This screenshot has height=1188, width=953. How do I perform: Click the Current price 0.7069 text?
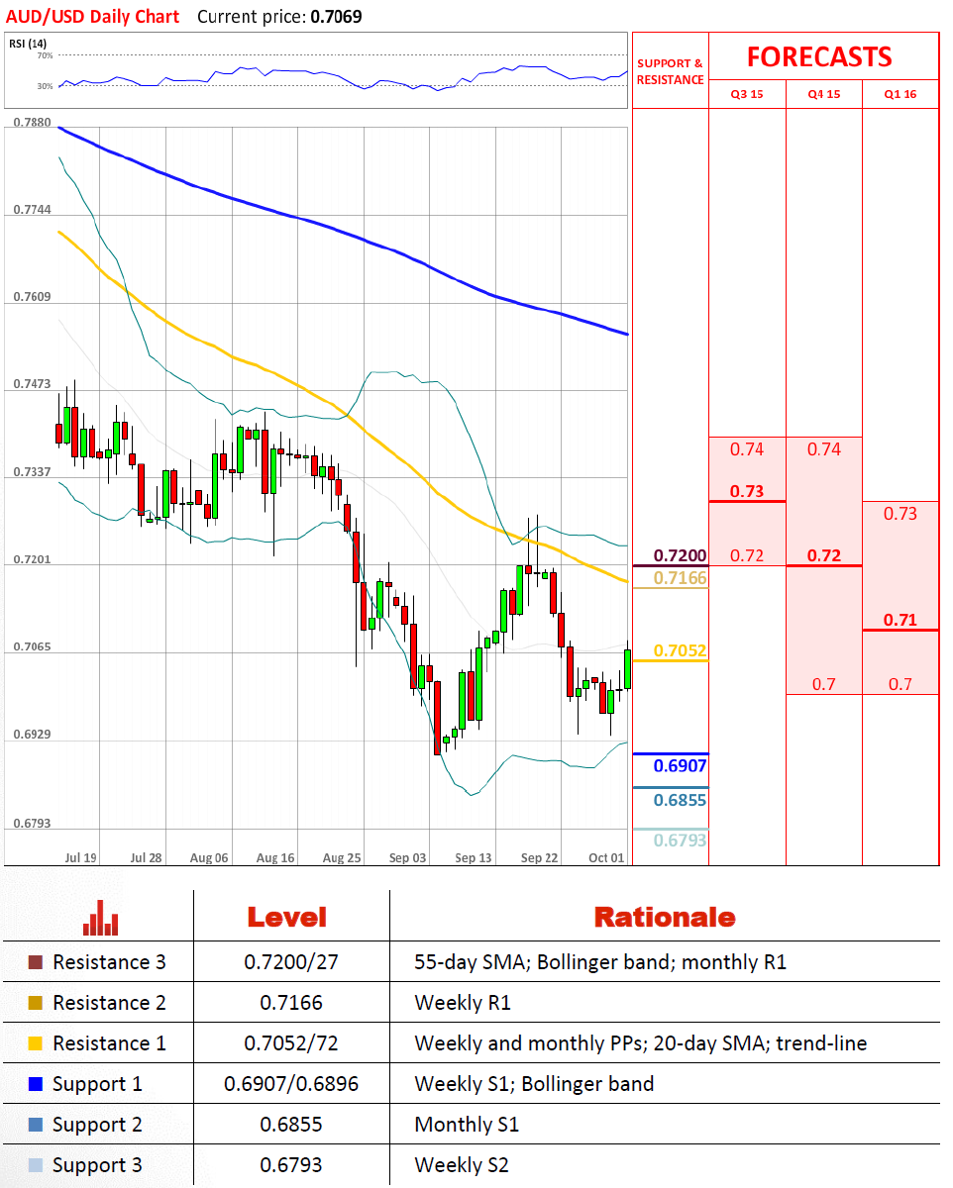(277, 17)
